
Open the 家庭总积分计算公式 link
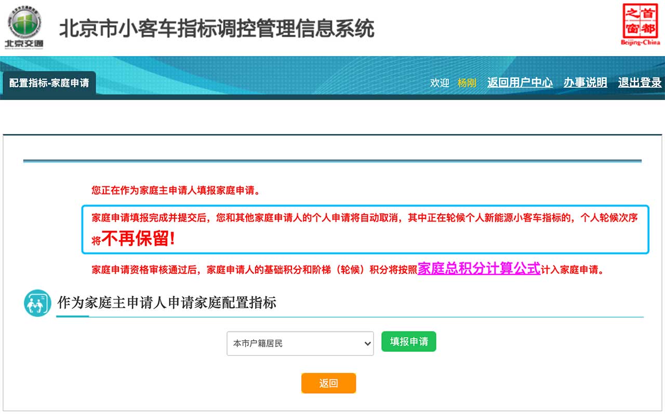(479, 268)
